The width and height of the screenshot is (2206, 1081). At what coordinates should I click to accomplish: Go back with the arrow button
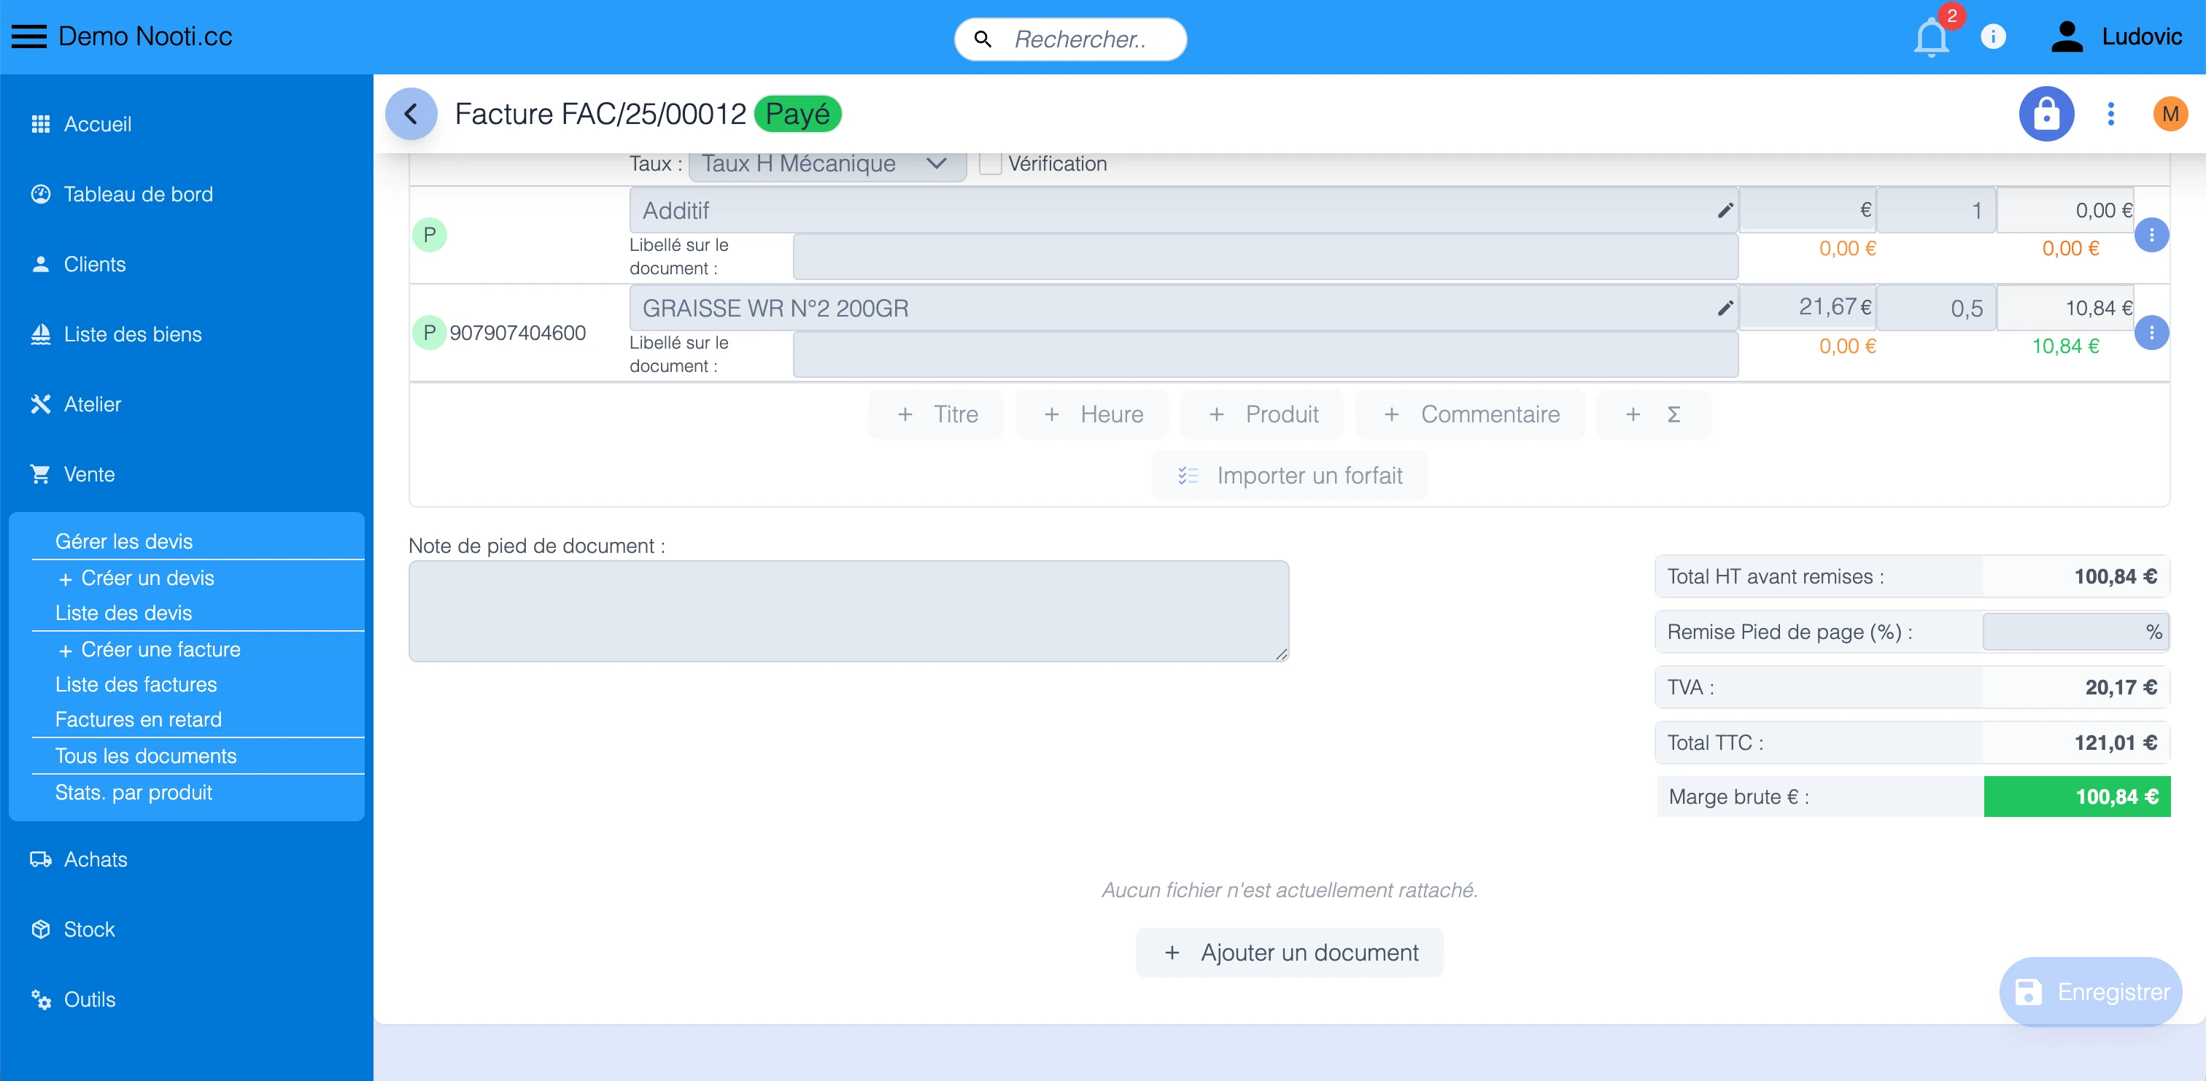coord(411,114)
